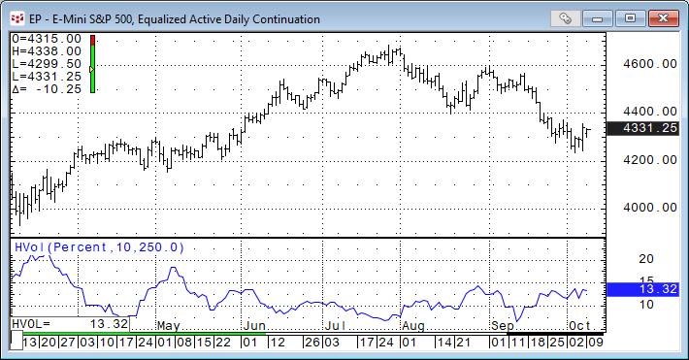Click the Aug month label
This screenshot has height=360, width=689.
point(413,326)
